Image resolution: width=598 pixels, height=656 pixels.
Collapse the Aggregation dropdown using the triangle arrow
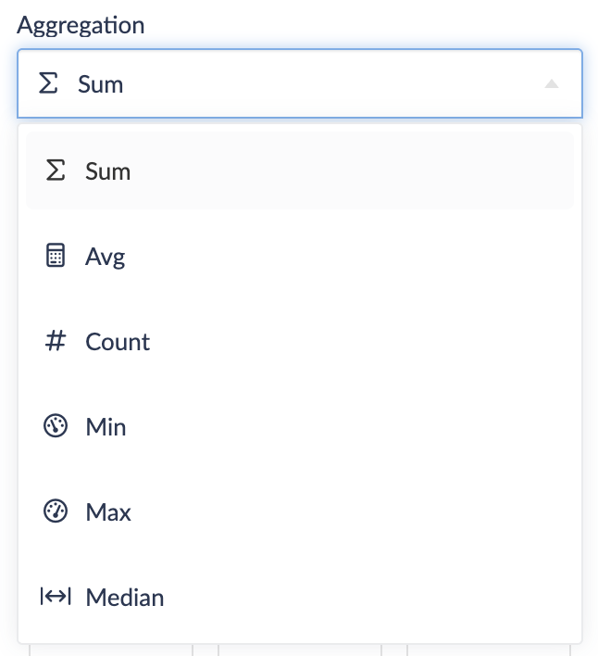pyautogui.click(x=552, y=84)
